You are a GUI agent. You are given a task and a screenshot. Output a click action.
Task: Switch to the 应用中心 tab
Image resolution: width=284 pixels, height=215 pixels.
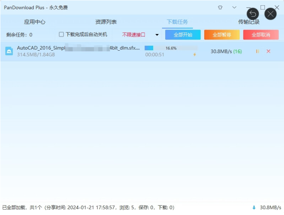coord(34,22)
